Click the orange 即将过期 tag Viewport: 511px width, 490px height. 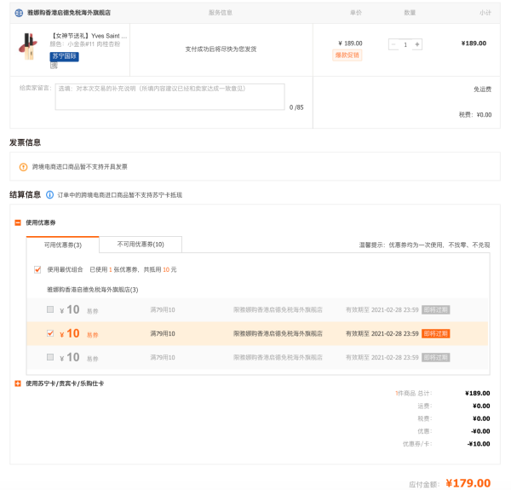pyautogui.click(x=436, y=333)
